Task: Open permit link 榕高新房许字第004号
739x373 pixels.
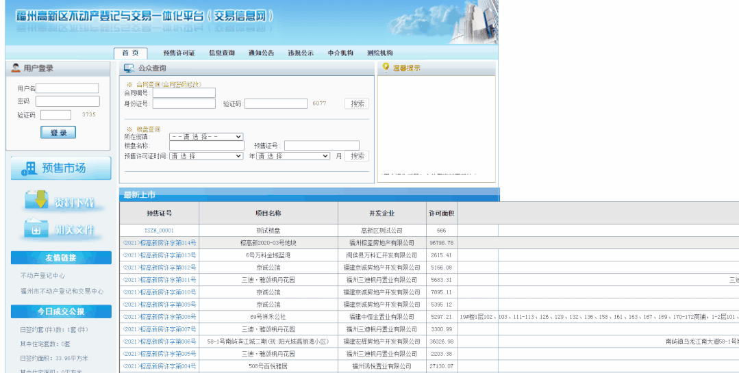Action: pyautogui.click(x=160, y=366)
